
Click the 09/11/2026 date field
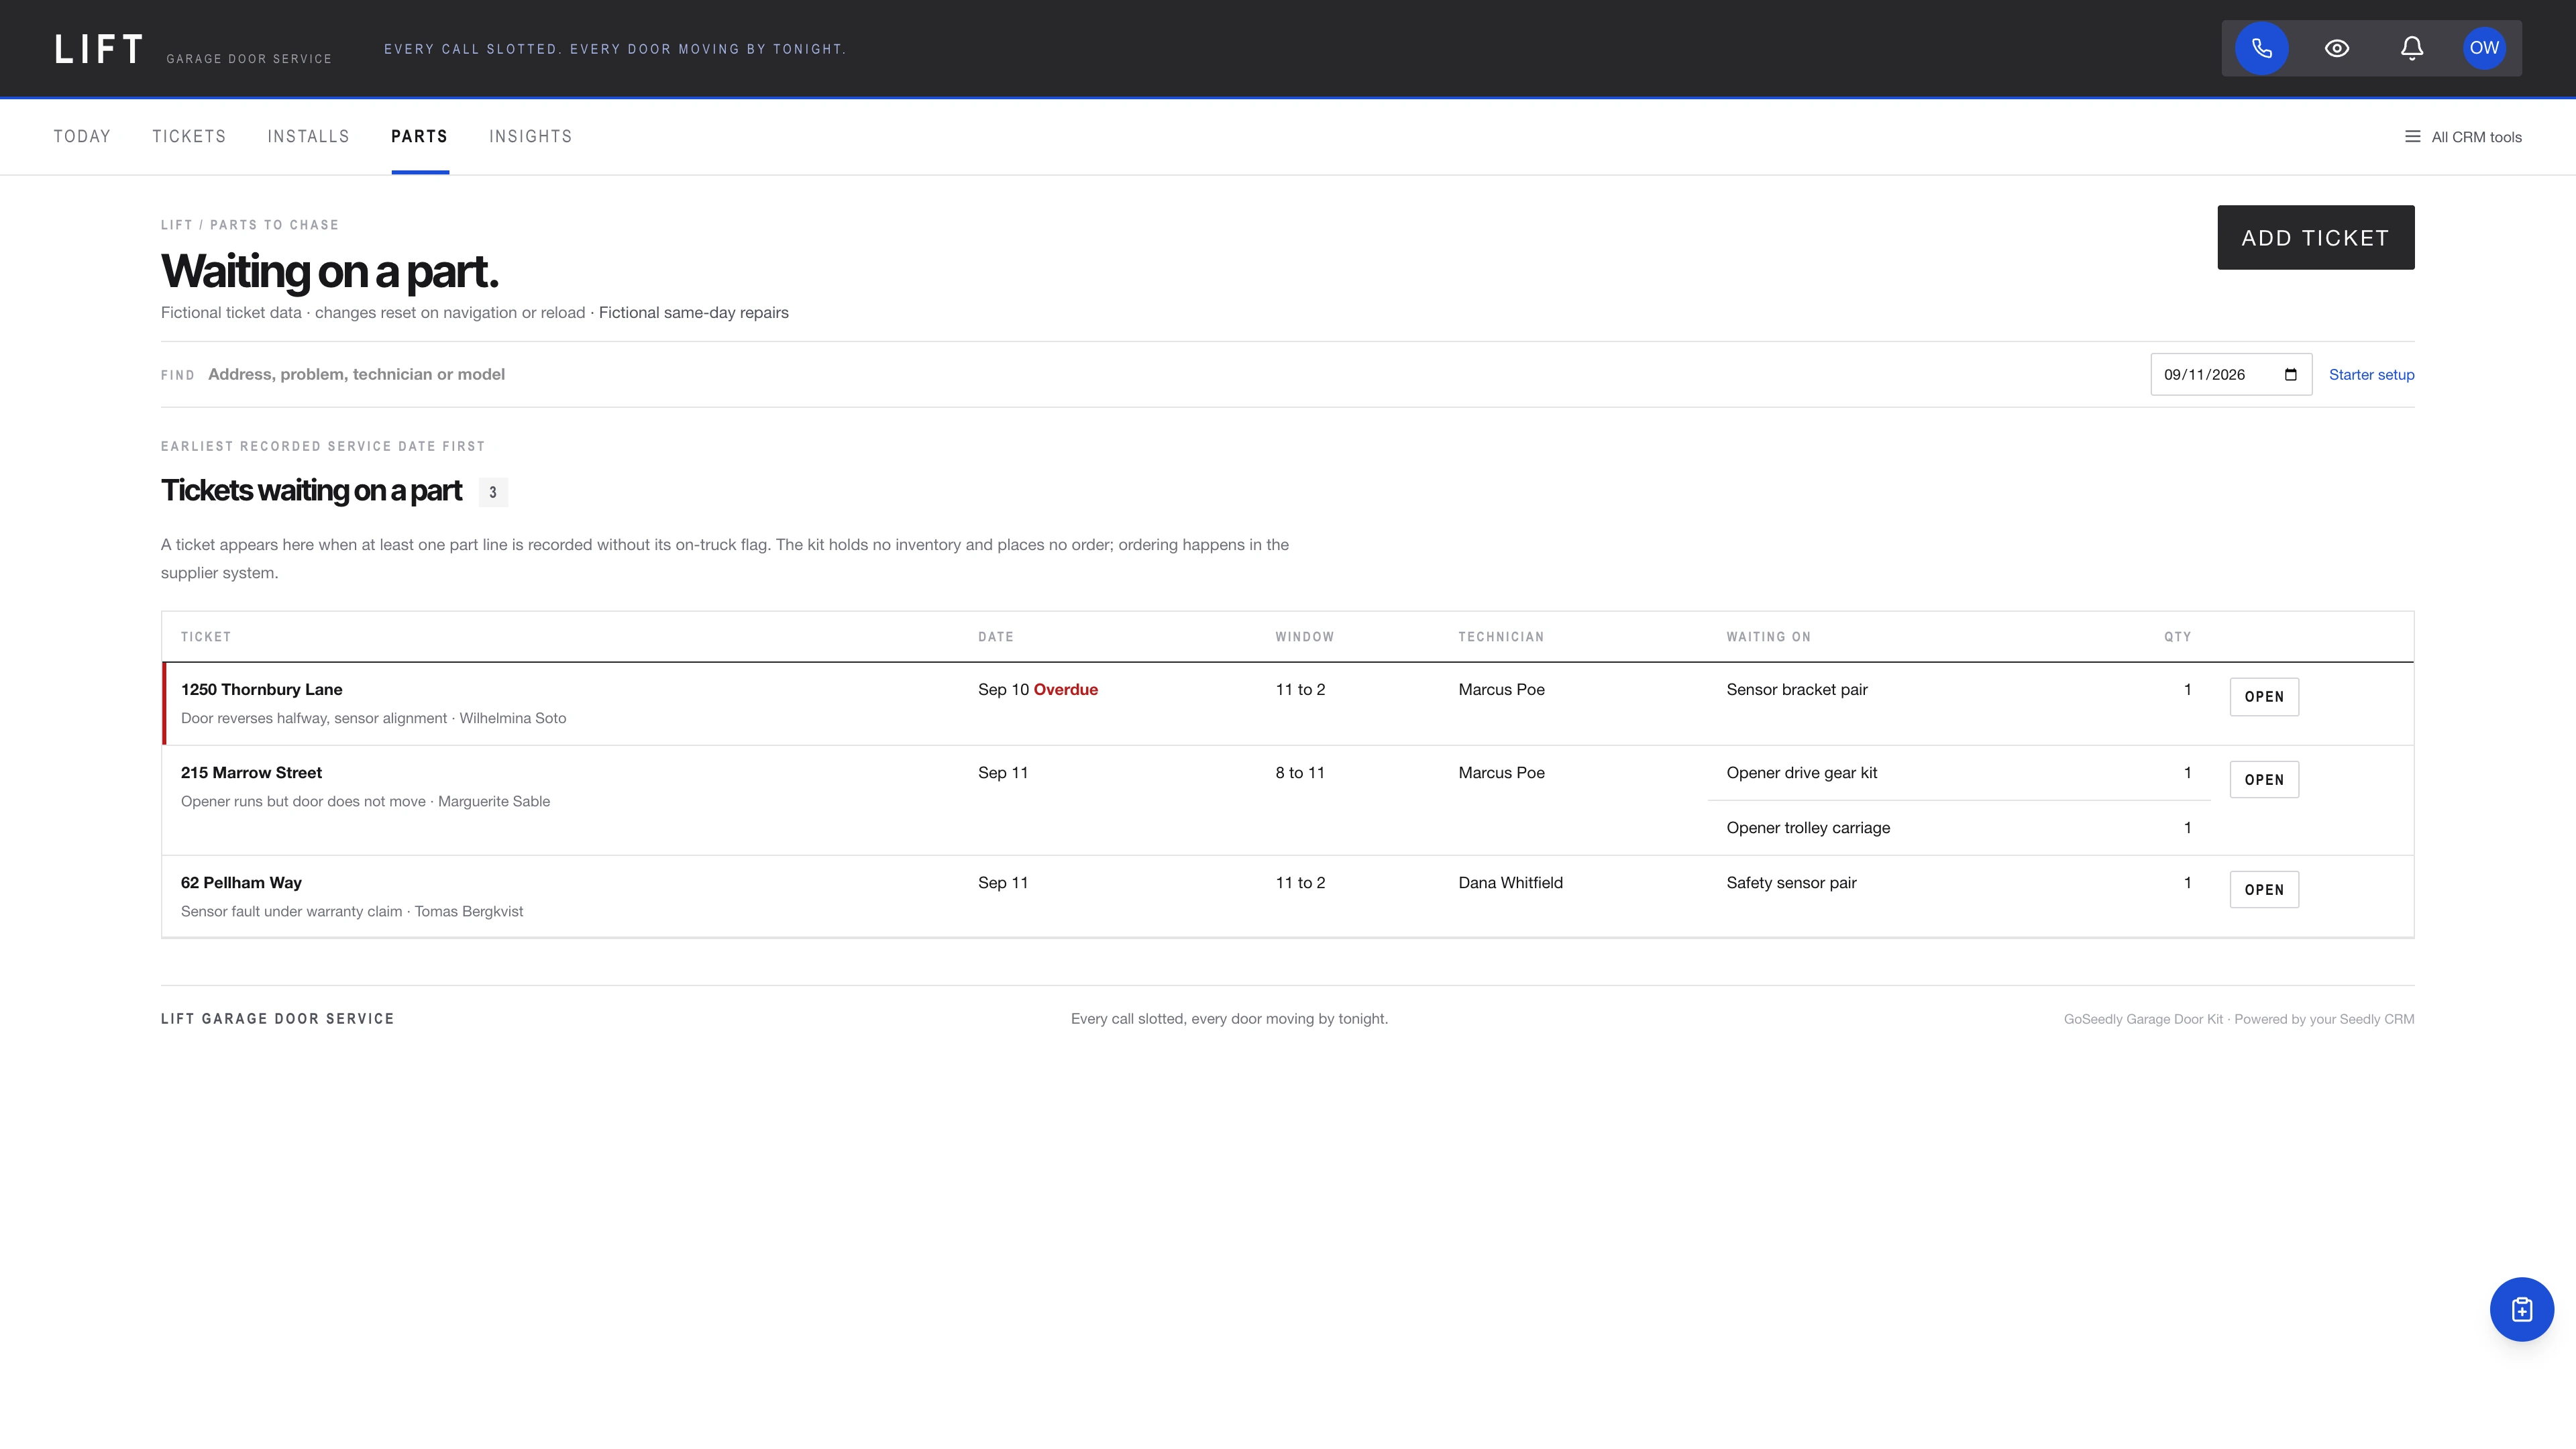2230,375
